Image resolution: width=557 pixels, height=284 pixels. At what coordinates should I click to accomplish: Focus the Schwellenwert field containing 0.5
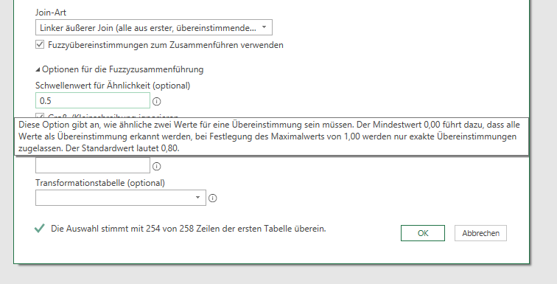93,100
